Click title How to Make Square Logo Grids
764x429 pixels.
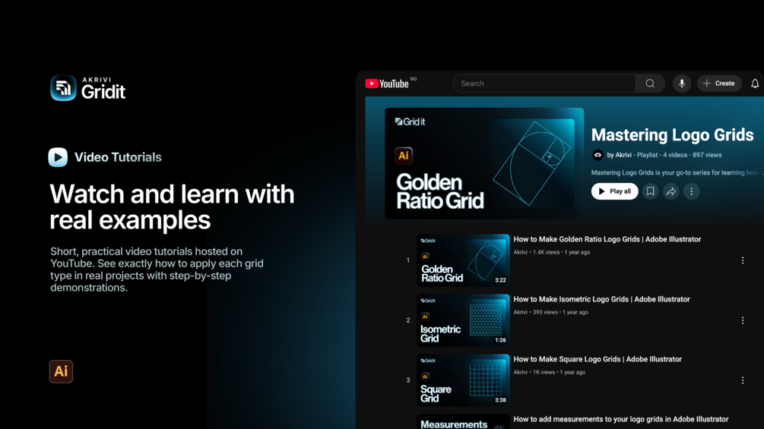598,359
